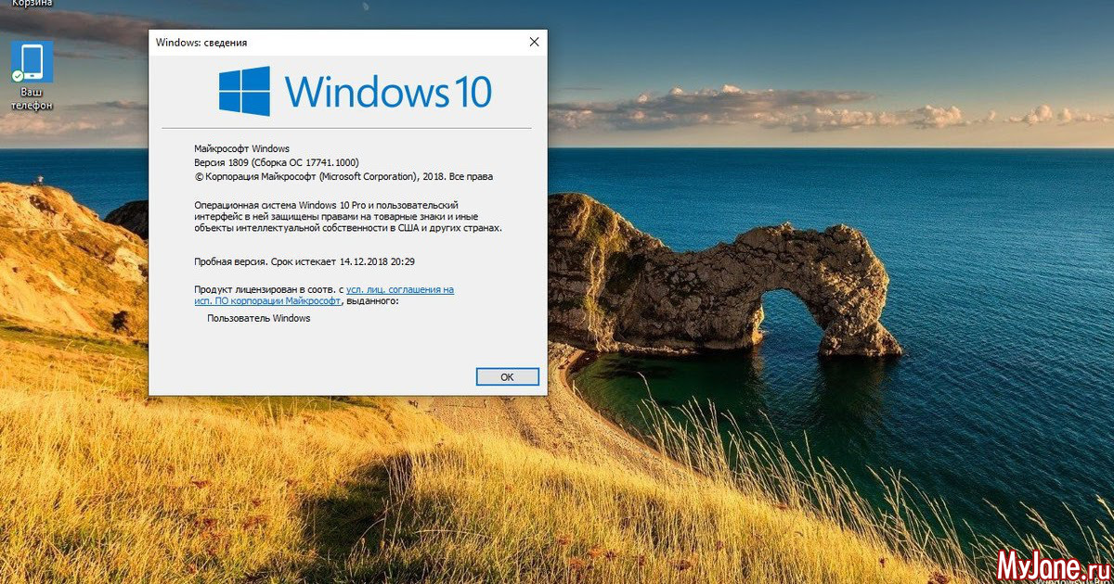
Task: Click the Microsoft Corporation copyright line
Action: 343,176
